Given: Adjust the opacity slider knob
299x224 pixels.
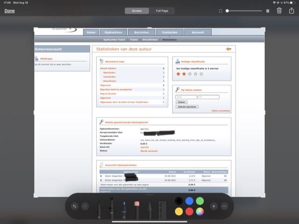Looking at the screenshot, I should point(227,11).
